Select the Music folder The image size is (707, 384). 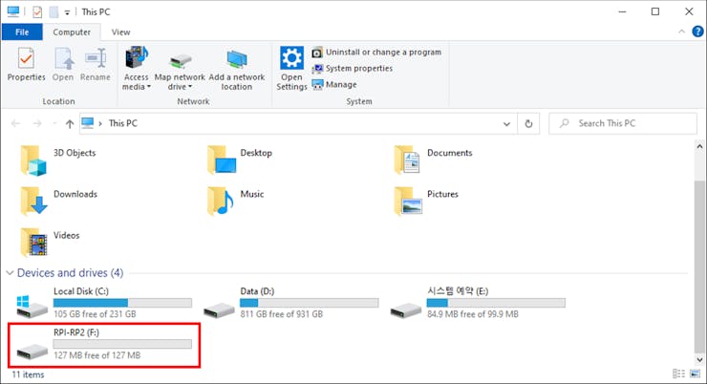(236, 202)
